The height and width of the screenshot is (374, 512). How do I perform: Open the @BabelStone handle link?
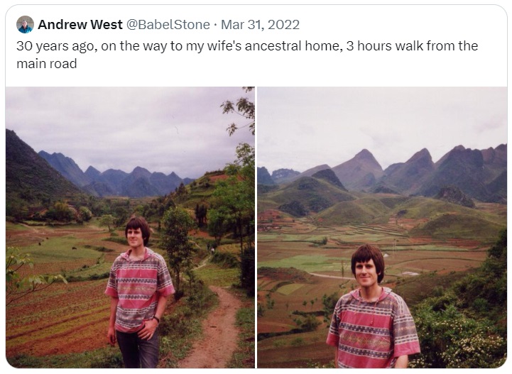pos(168,24)
